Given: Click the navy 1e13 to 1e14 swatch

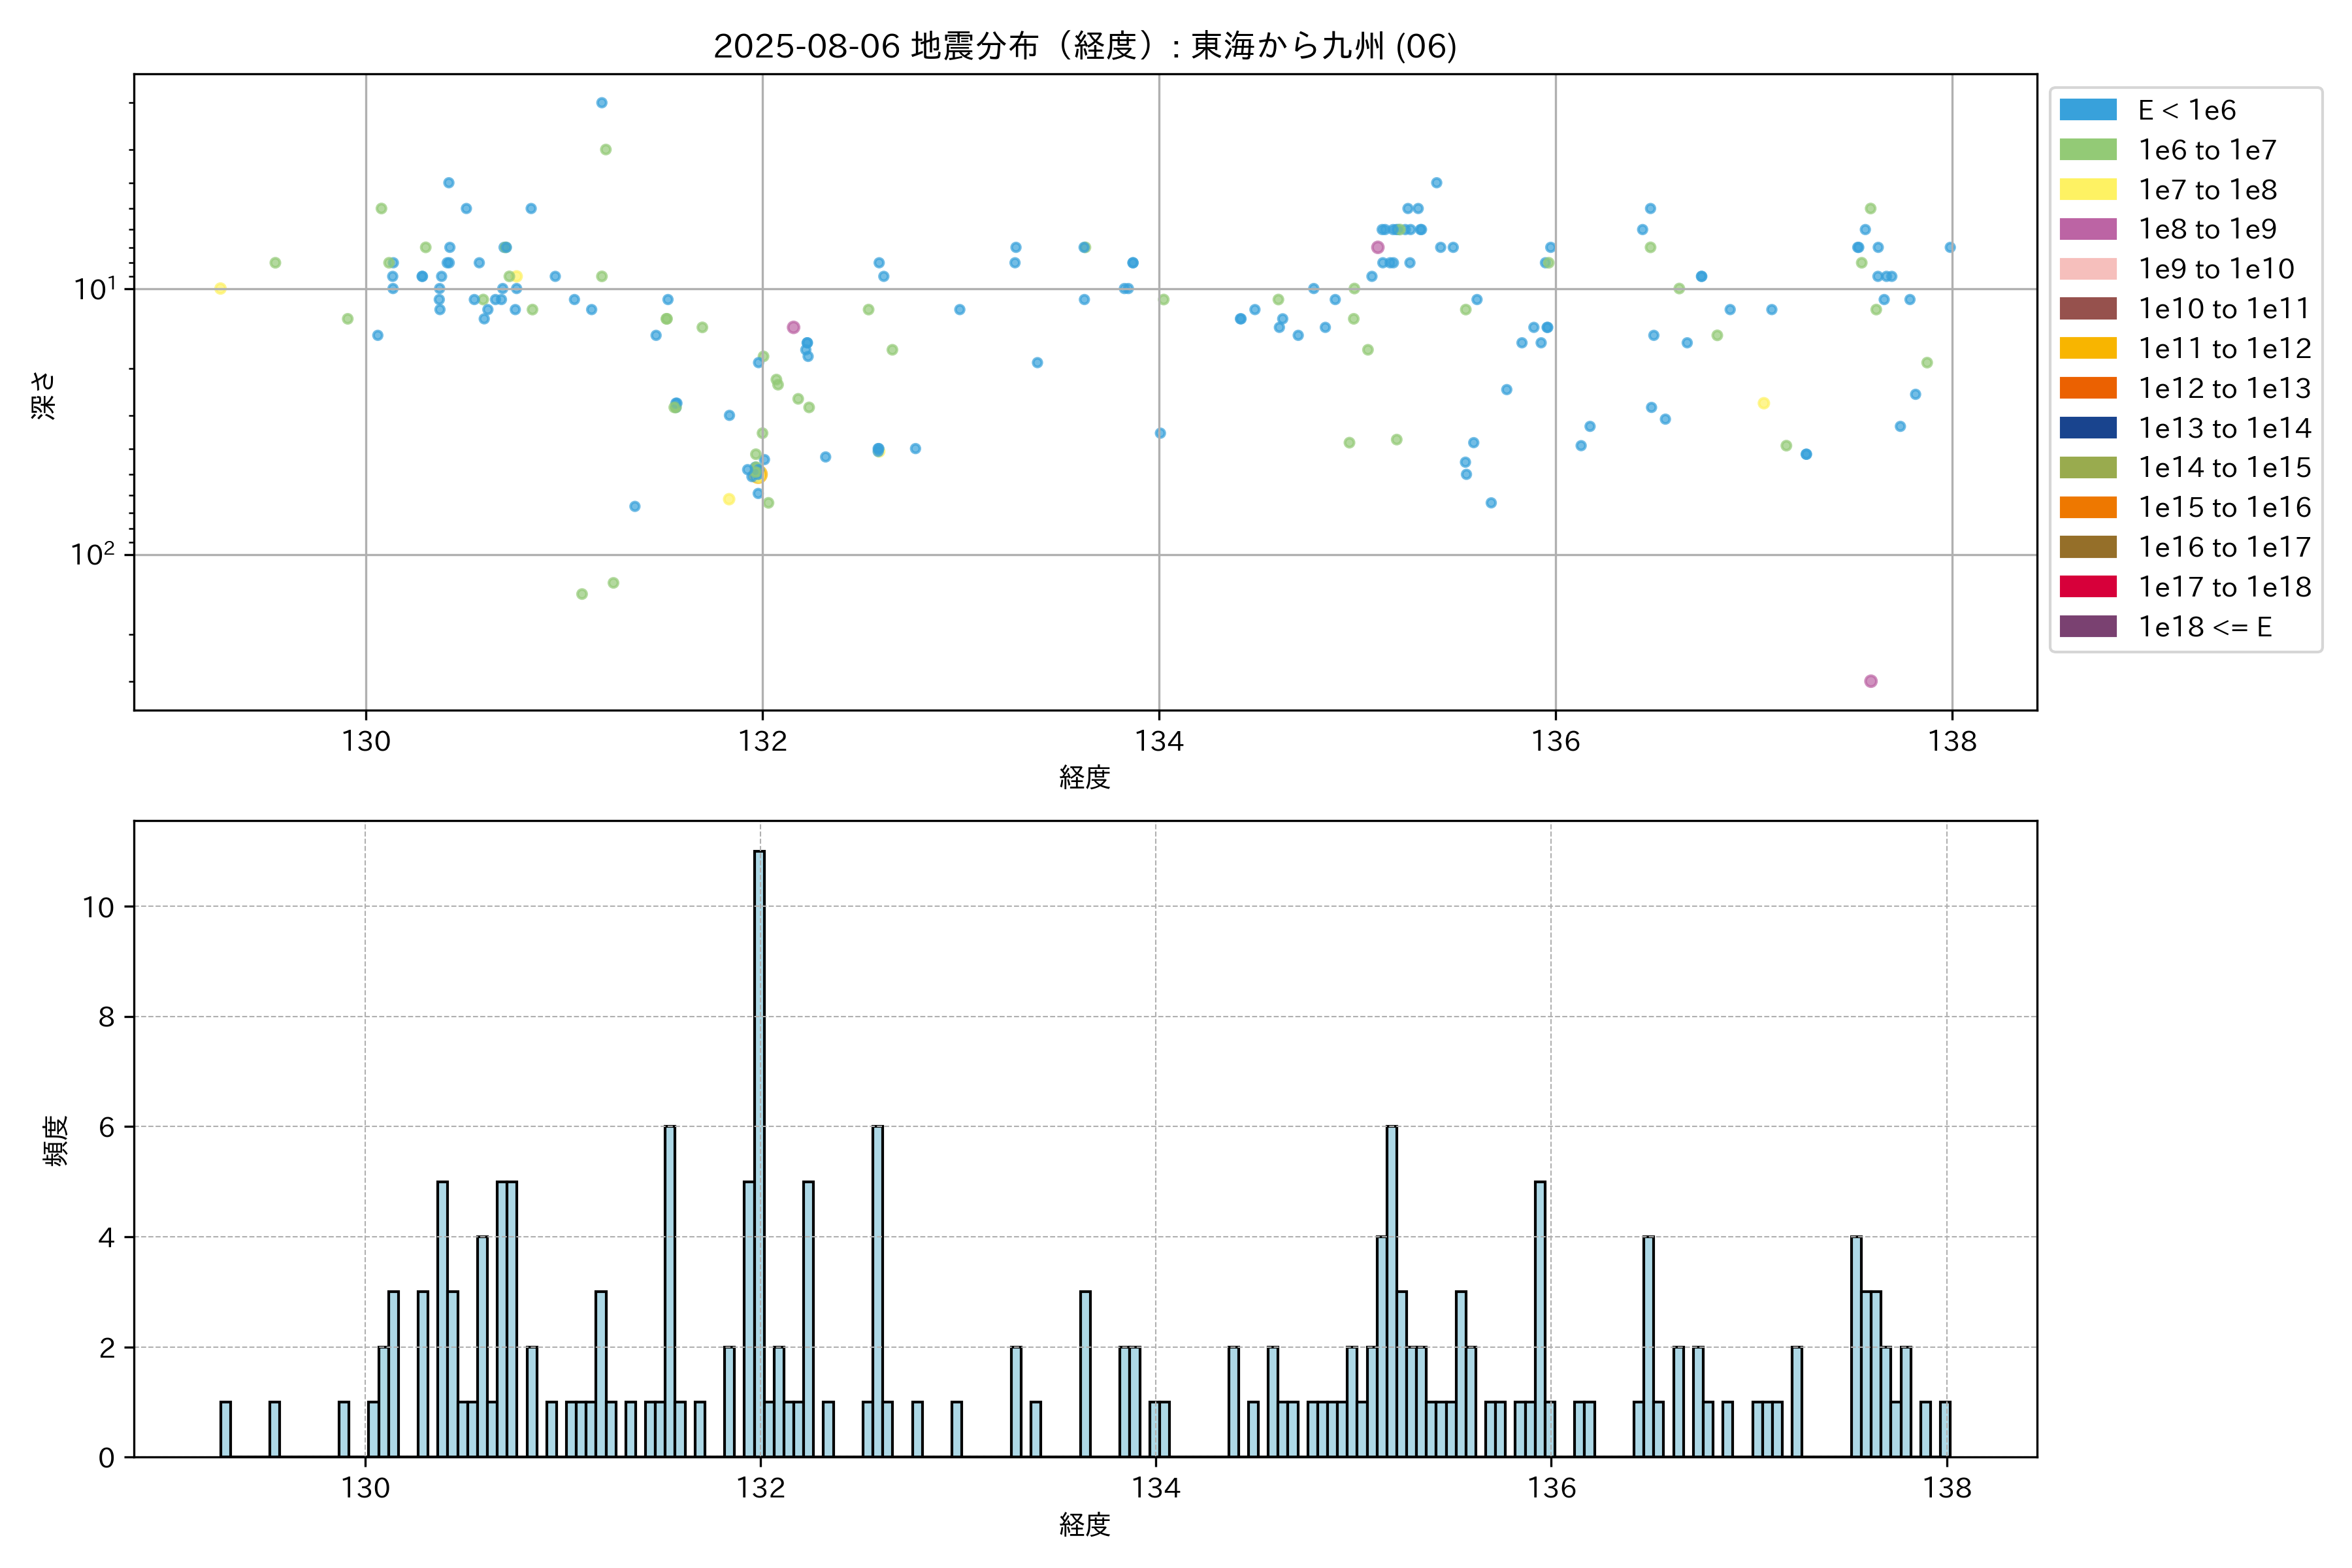Looking at the screenshot, I should 2087,428.
